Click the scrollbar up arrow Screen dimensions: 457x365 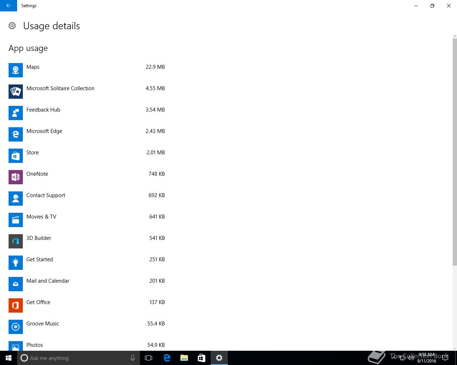click(455, 36)
